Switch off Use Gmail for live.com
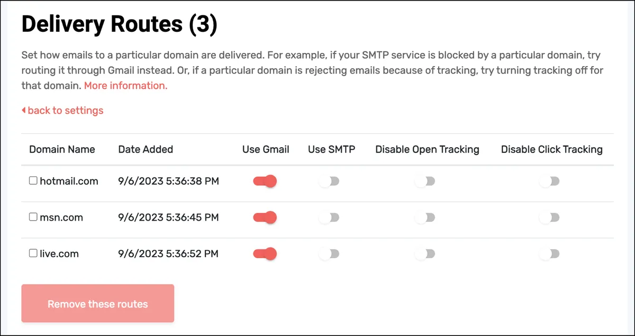 [265, 254]
